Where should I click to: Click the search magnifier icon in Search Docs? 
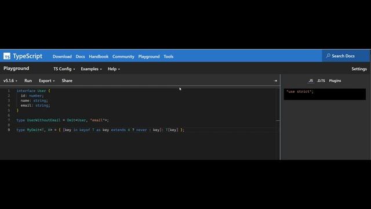pos(328,56)
